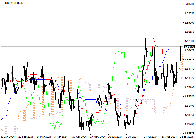Viewport: 196px width, 140px height.
Task: Click the 25 Apr 2024 date label
Action: (x=79, y=137)
